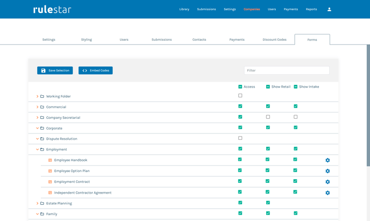
Task: Click the Employee Handbook form icon
Action: (50, 160)
